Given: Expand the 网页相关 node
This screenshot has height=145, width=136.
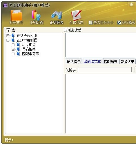Looking at the screenshot, I should point(13,45).
